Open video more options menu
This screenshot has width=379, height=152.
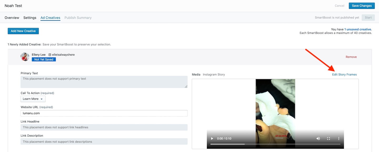tap(339, 138)
